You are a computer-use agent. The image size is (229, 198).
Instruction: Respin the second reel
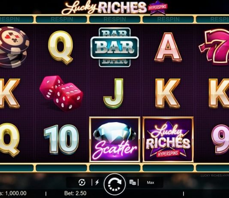coord(61,19)
